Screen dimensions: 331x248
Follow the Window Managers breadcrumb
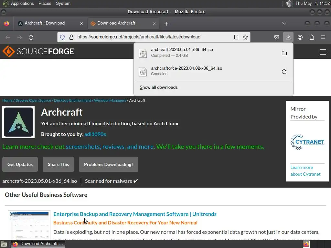[x=110, y=100]
